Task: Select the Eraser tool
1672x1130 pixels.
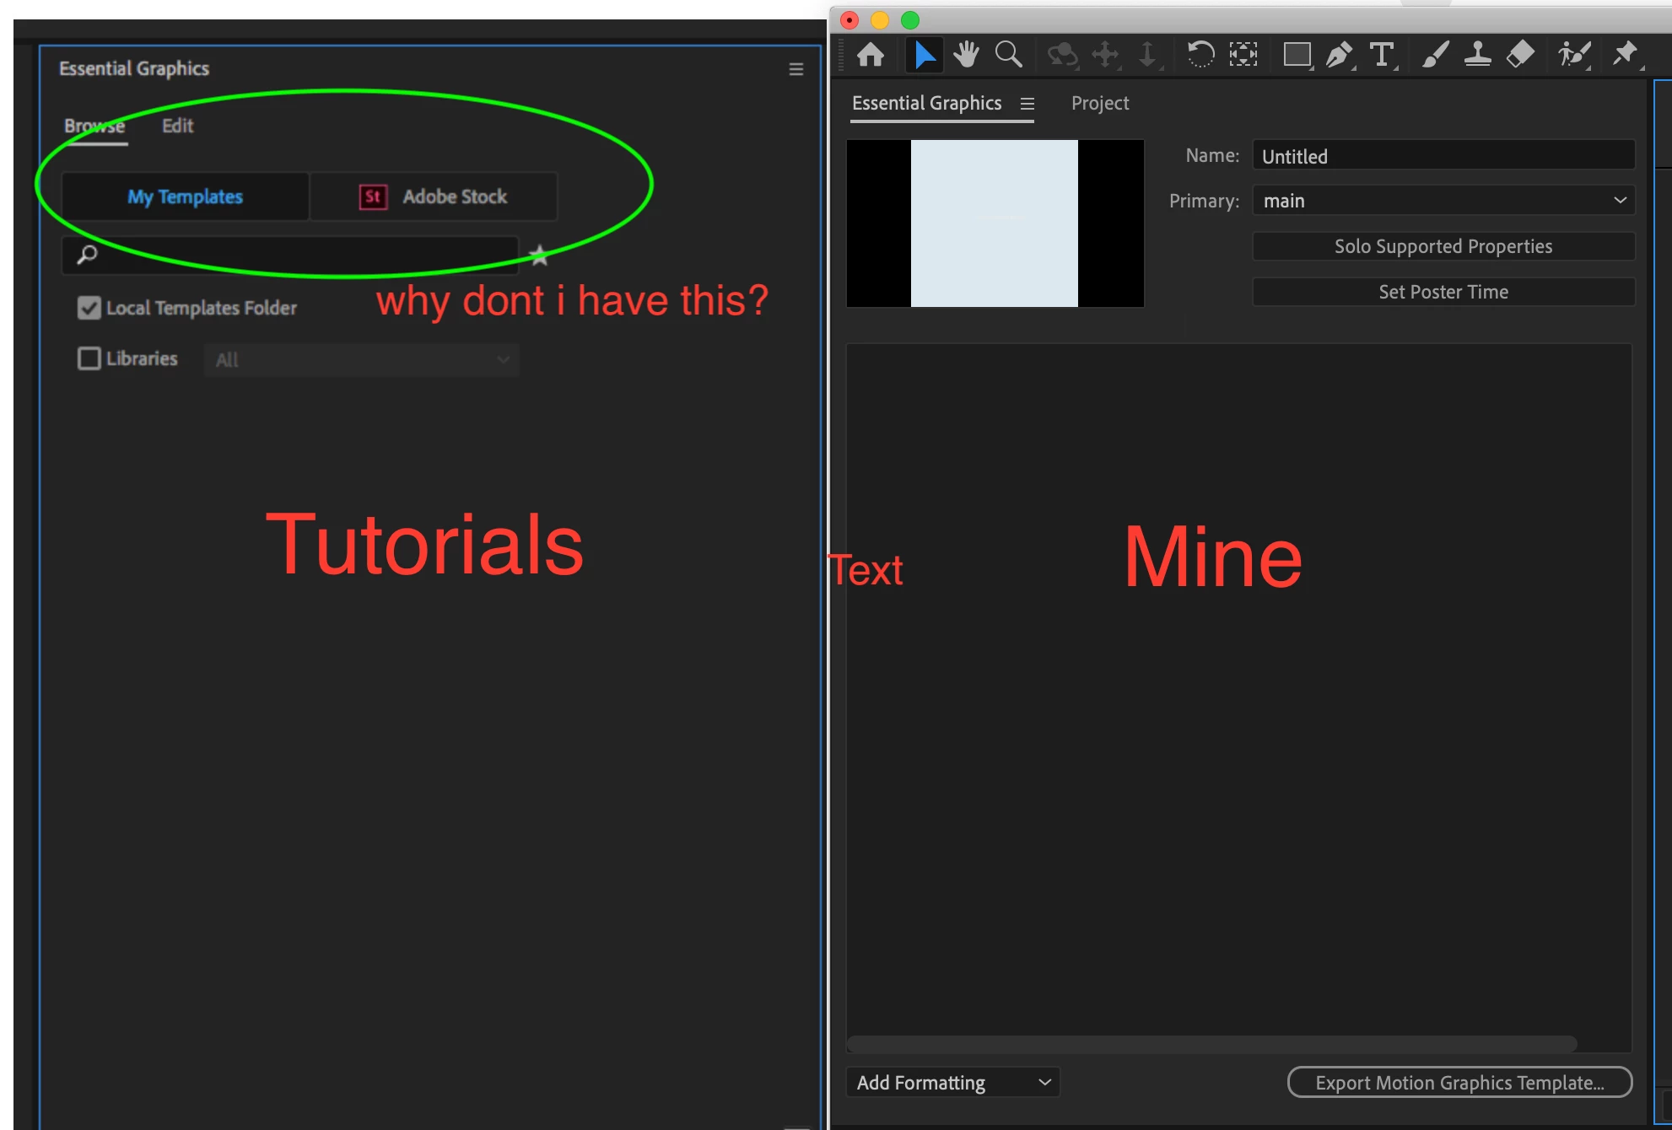Action: pyautogui.click(x=1520, y=56)
